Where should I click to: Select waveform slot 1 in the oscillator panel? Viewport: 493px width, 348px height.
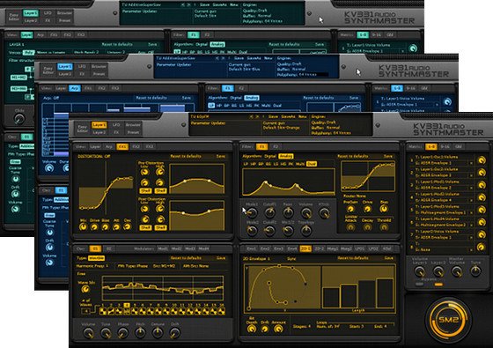click(103, 311)
